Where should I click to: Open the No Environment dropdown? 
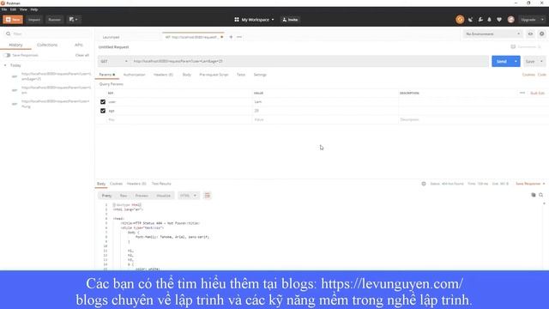pyautogui.click(x=492, y=34)
